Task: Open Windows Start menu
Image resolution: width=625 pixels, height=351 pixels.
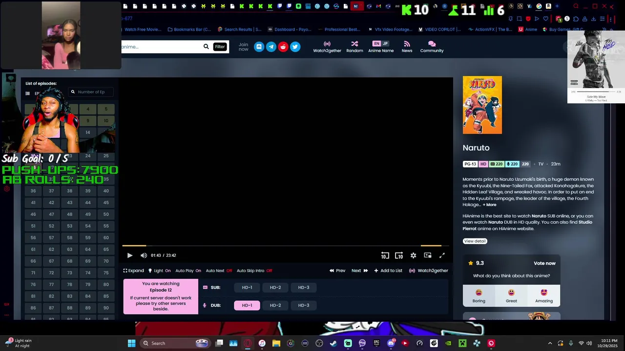Action: (x=131, y=343)
